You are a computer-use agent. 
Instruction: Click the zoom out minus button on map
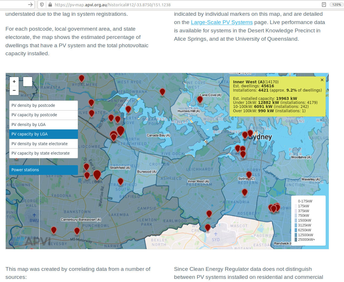pos(14,90)
